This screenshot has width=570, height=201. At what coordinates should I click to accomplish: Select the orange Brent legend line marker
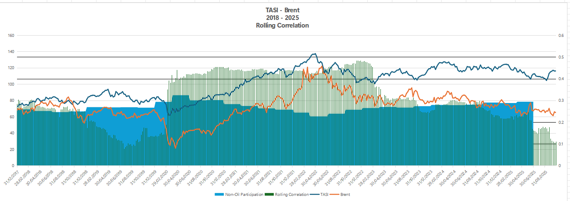335,194
